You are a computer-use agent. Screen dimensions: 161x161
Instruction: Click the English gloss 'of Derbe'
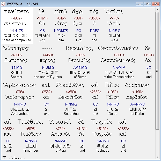(138, 114)
